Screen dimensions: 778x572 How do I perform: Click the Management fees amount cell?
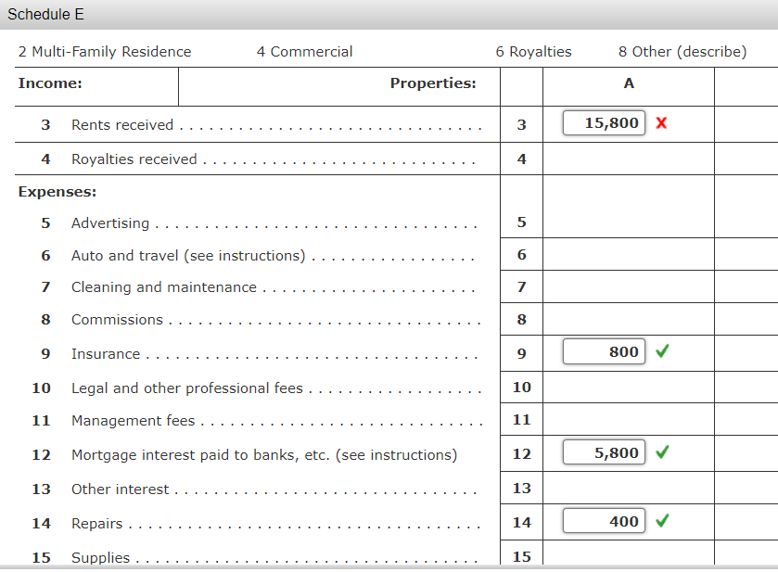pyautogui.click(x=629, y=419)
